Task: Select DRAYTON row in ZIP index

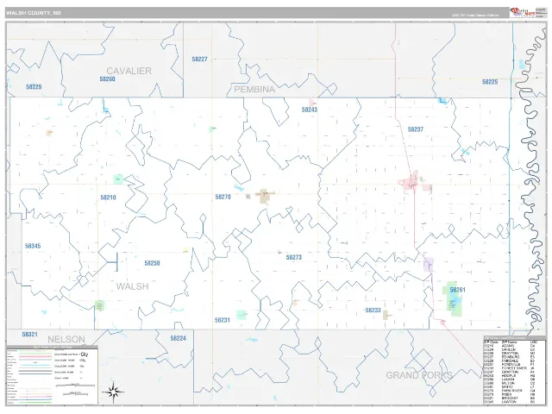Action: 511,353
